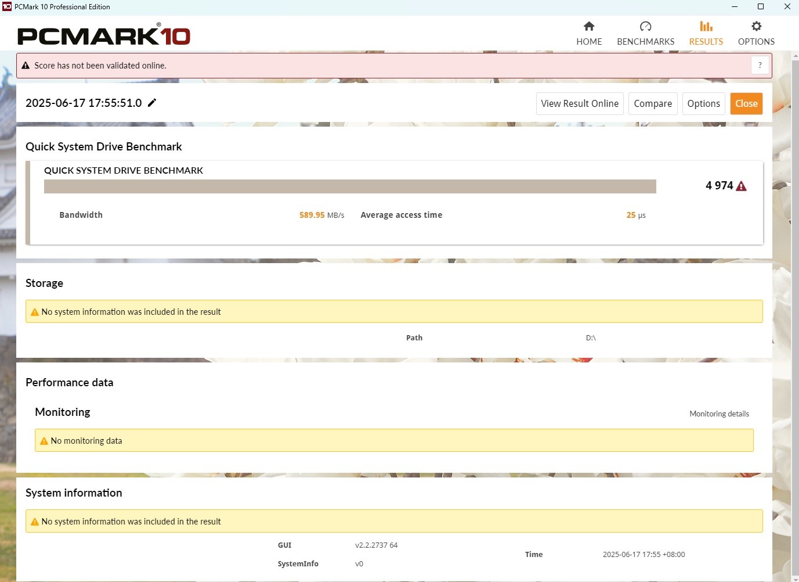Open Monitoring details link
Image resolution: width=799 pixels, height=582 pixels.
click(719, 414)
